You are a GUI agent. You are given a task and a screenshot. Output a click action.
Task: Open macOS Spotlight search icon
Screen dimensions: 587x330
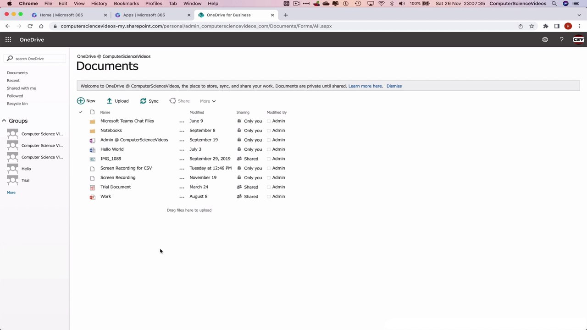(x=554, y=4)
